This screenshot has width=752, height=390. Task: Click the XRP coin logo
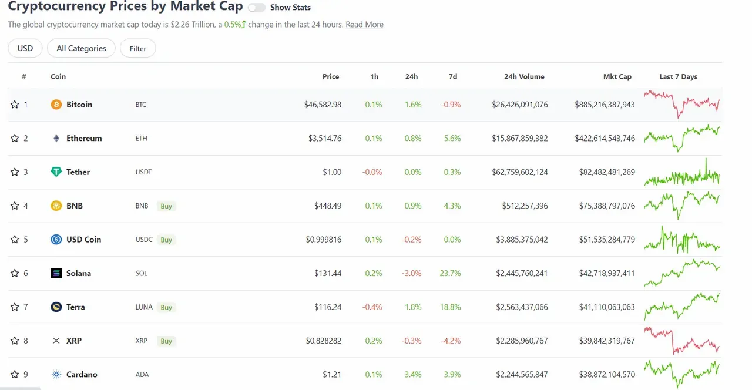pos(56,341)
